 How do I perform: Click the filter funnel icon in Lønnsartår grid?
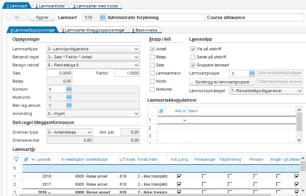click(16, 159)
